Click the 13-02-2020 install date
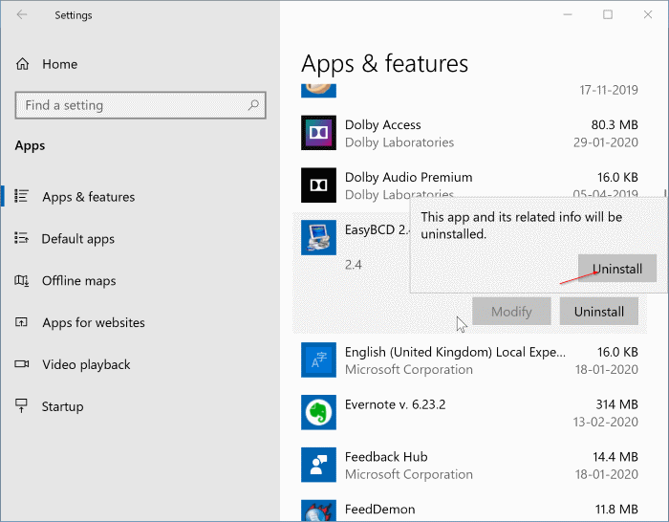 point(605,422)
